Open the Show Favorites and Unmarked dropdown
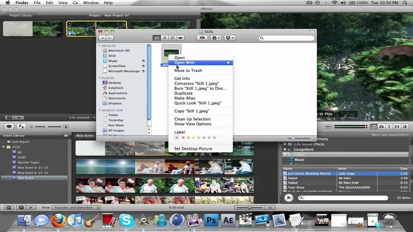413x232 pixels. pyautogui.click(x=76, y=208)
